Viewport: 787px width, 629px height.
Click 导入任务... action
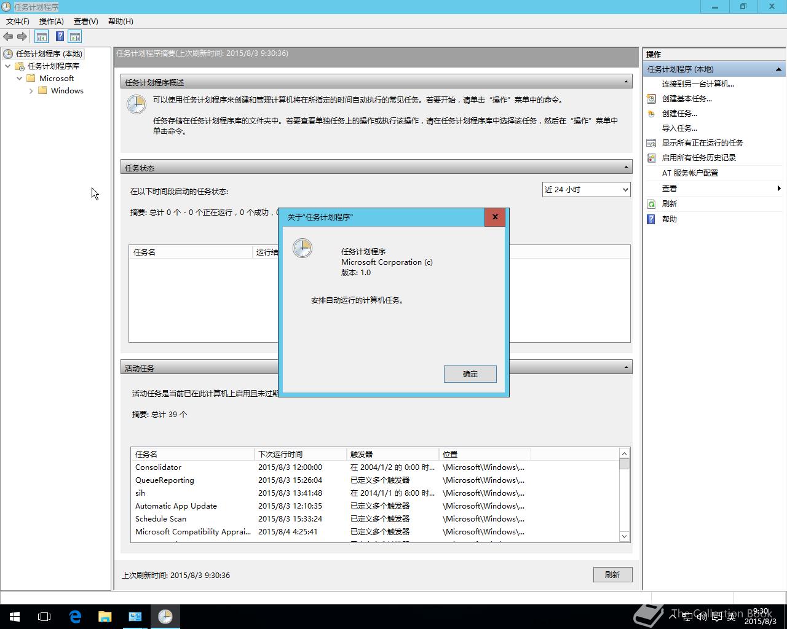[679, 128]
